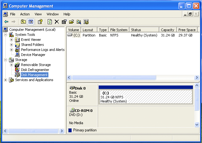Click the Computer Management (Local) root icon
Screen dimensions: 202x143
(5, 30)
